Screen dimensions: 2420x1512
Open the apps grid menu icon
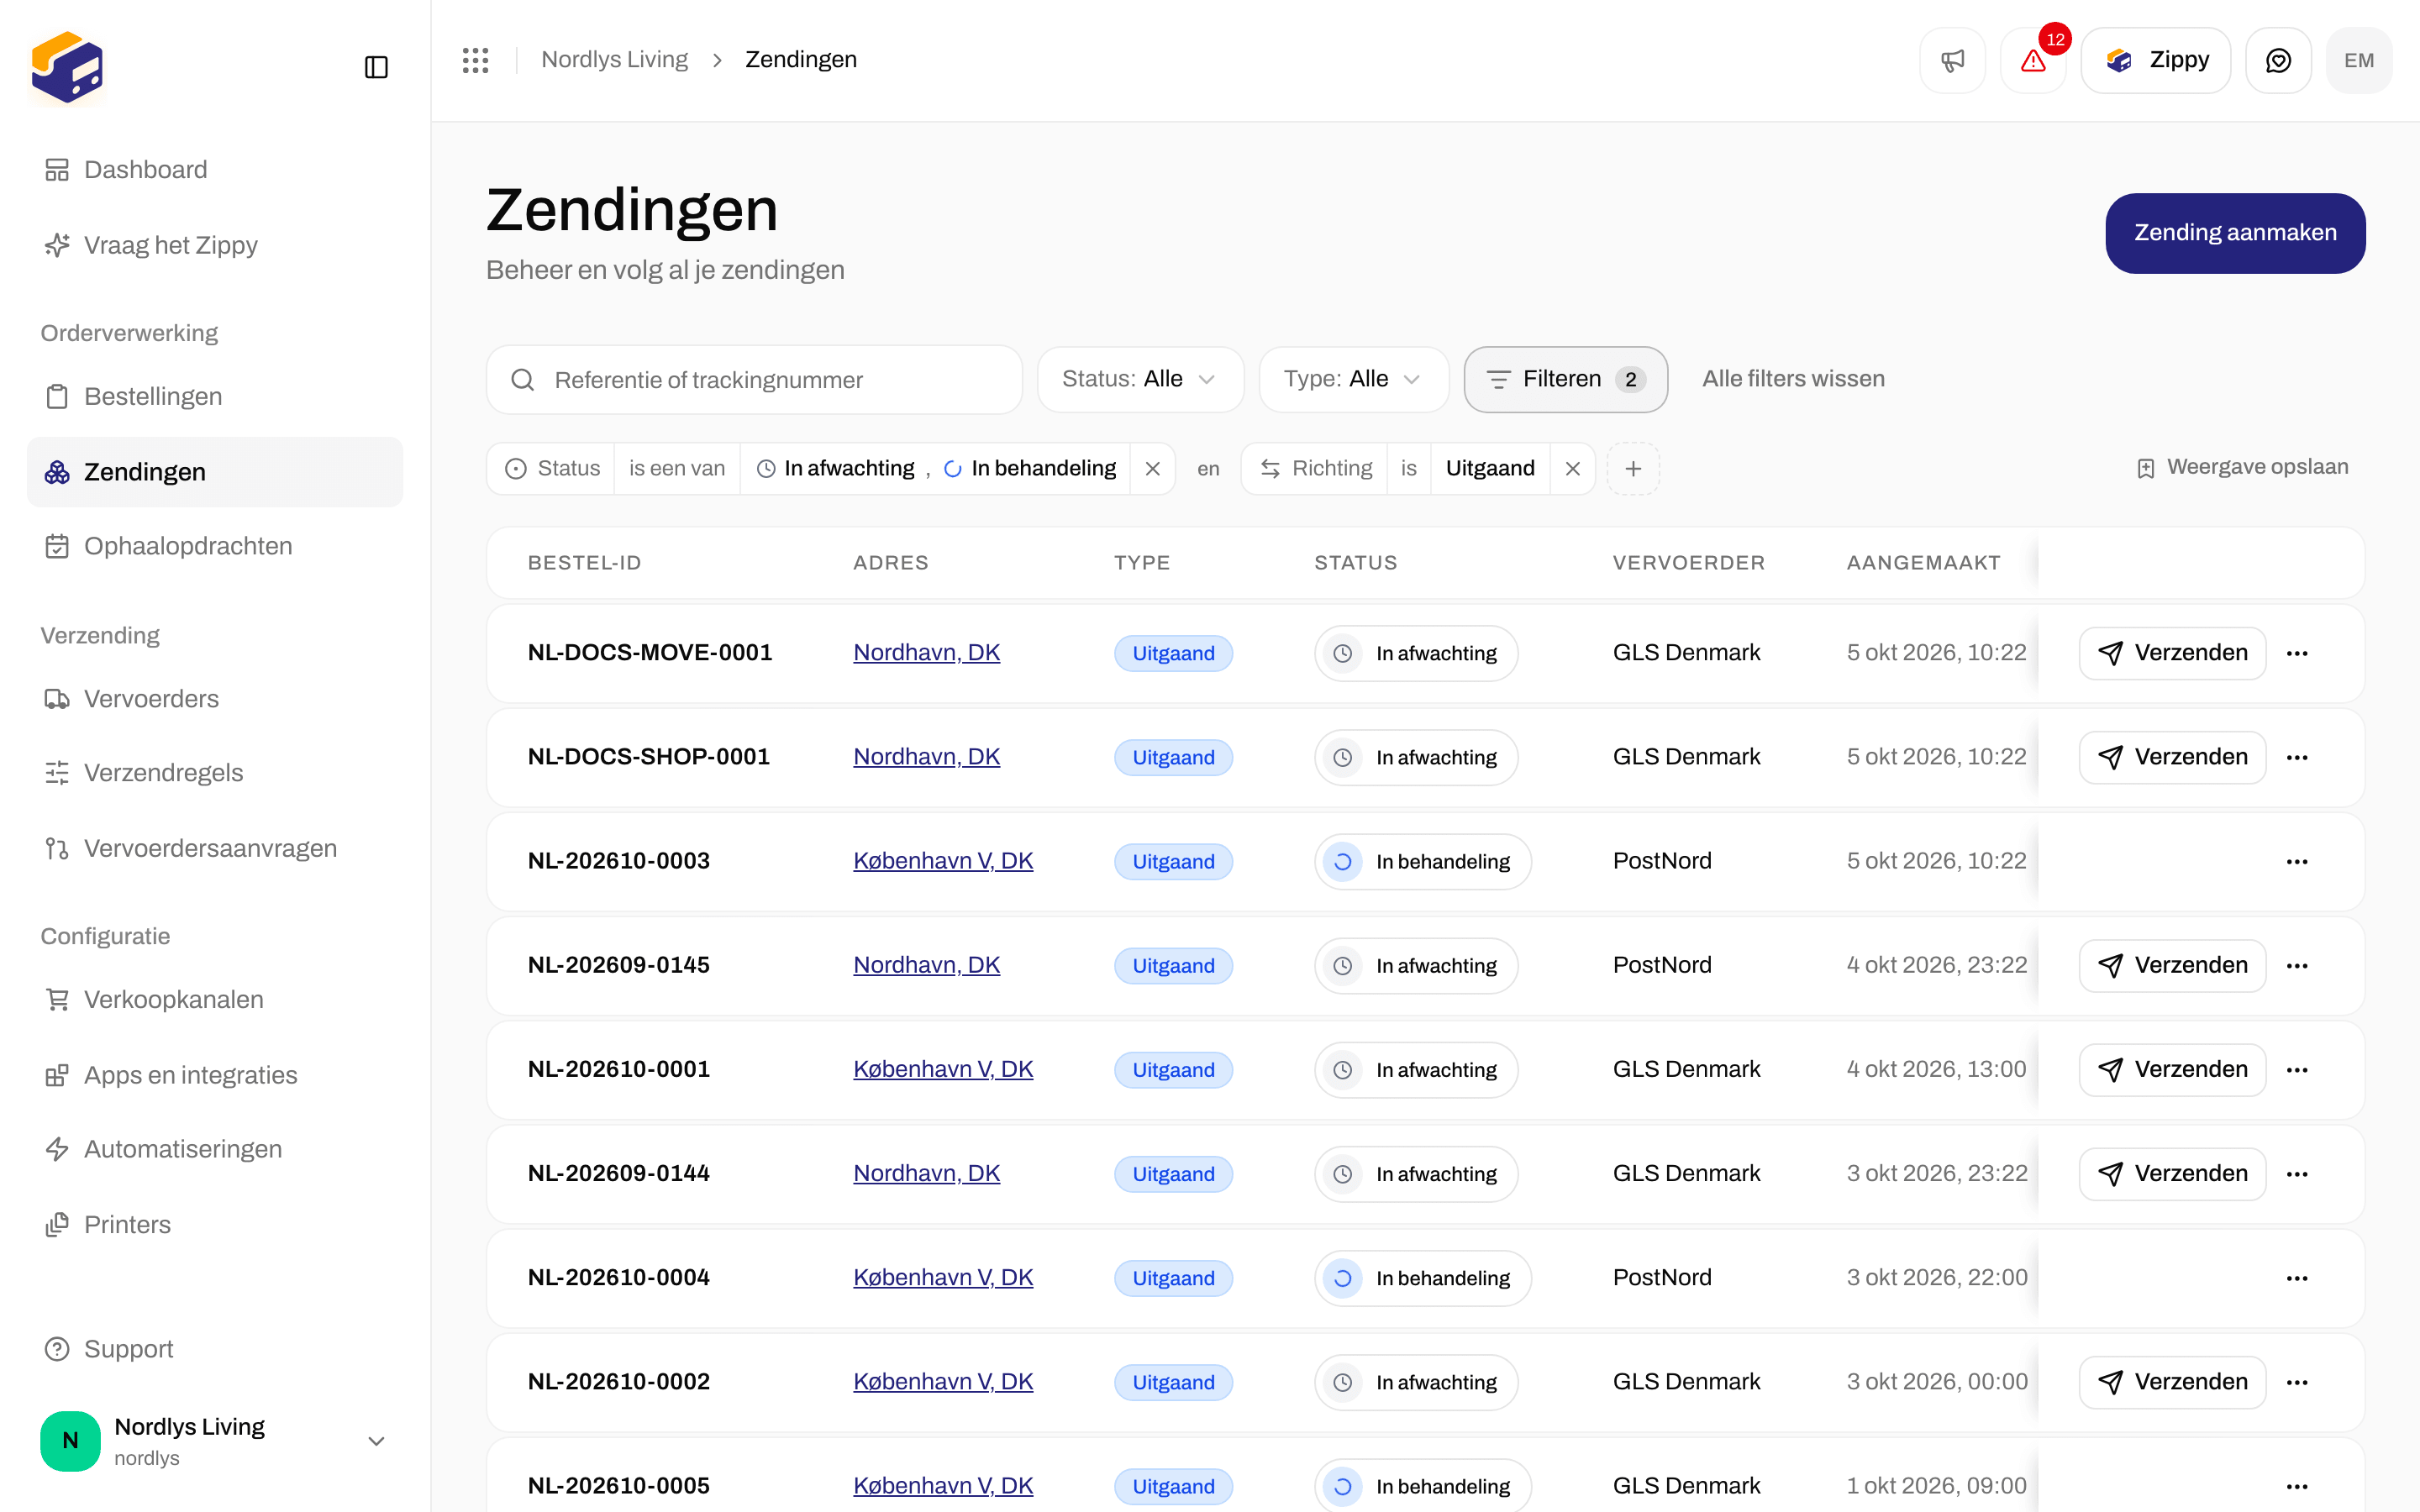tap(475, 60)
